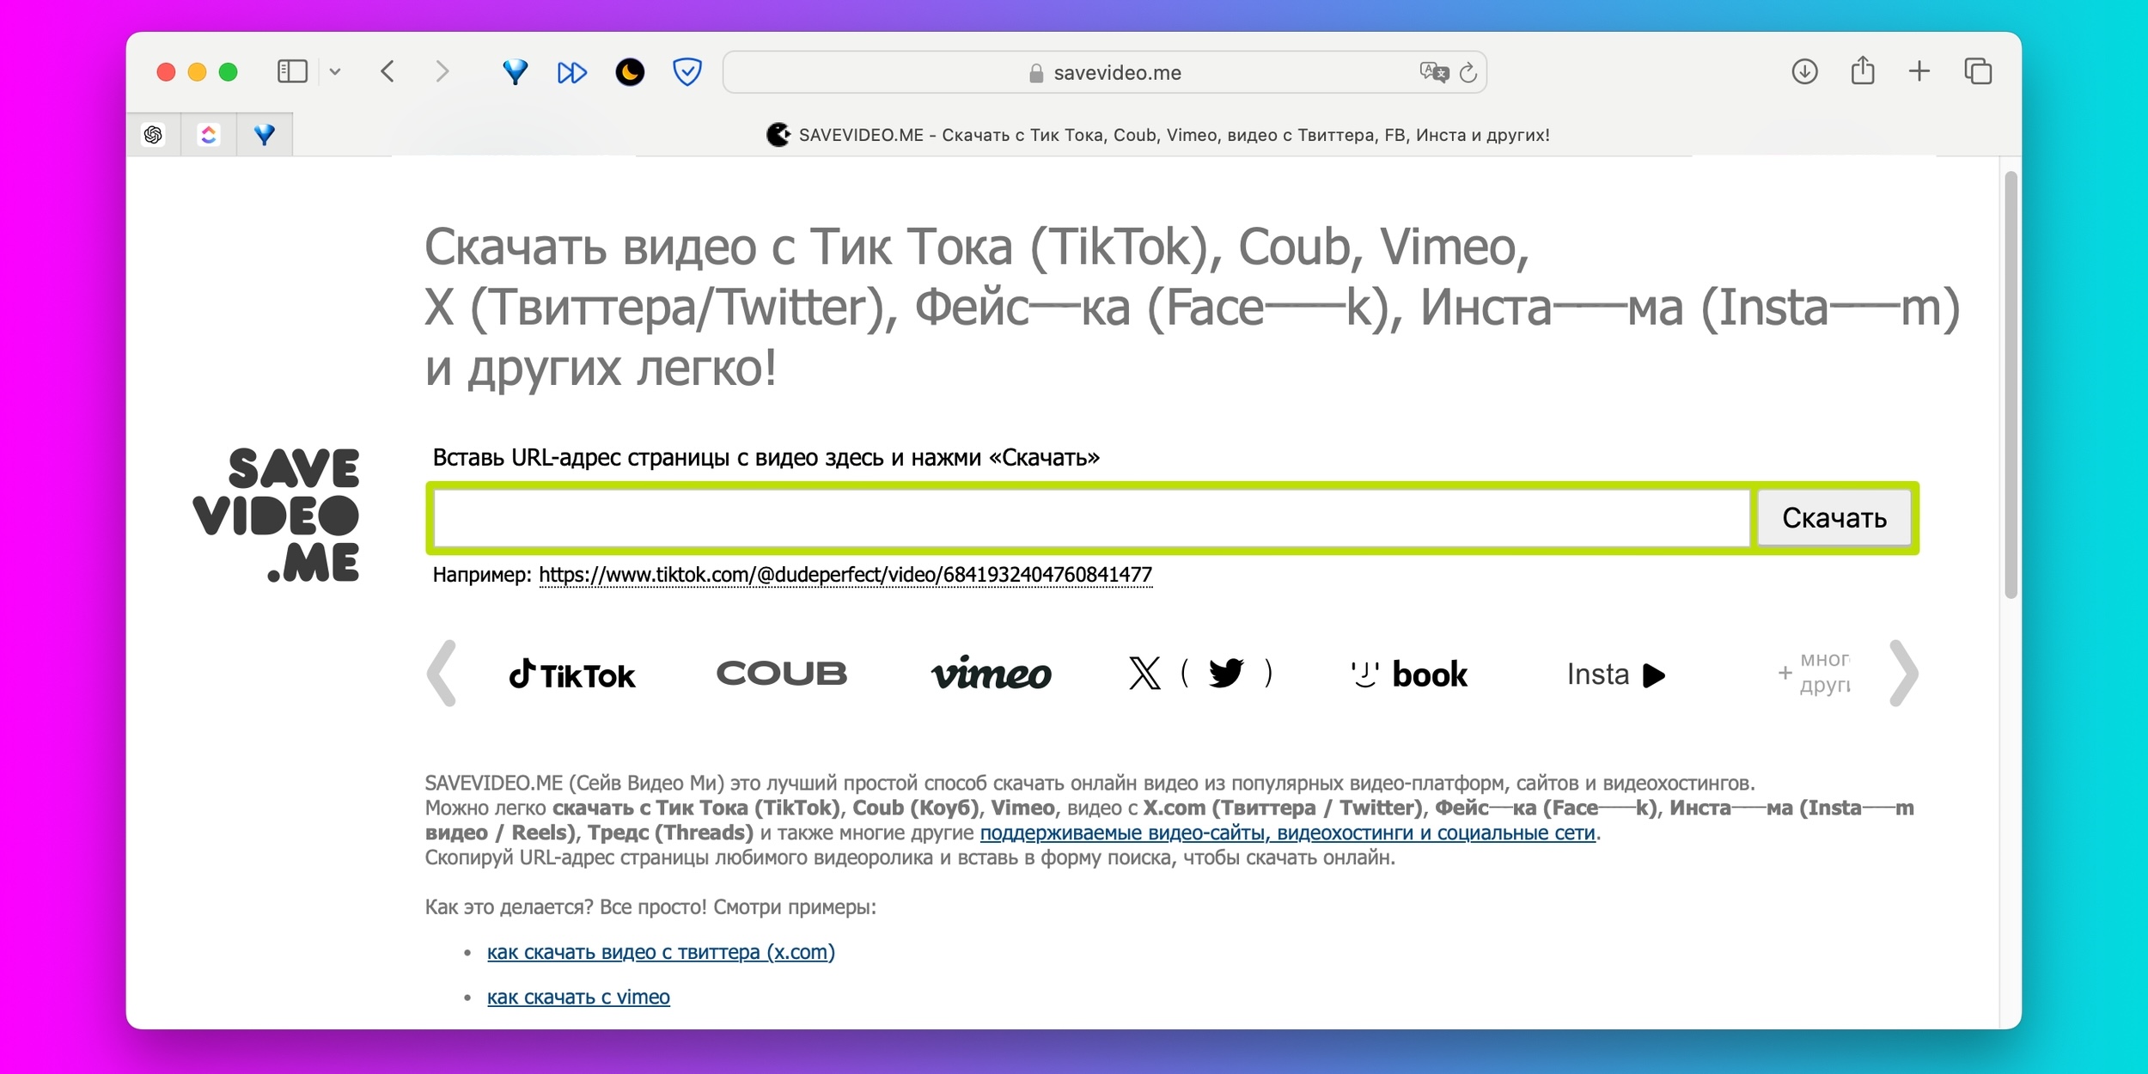Image resolution: width=2148 pixels, height=1074 pixels.
Task: Open как скачать видео с твиттера link
Action: click(x=661, y=952)
